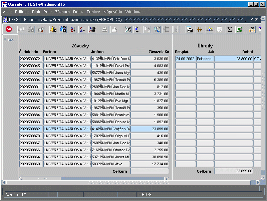Click the amount cell 6 389.00
The image size is (267, 201).
click(x=150, y=80)
